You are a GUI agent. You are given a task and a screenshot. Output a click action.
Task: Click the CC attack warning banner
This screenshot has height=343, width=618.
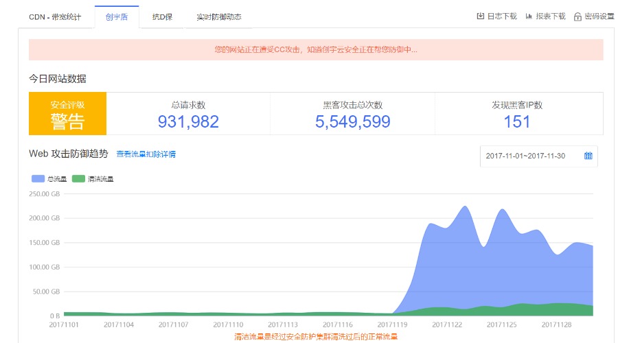[316, 49]
